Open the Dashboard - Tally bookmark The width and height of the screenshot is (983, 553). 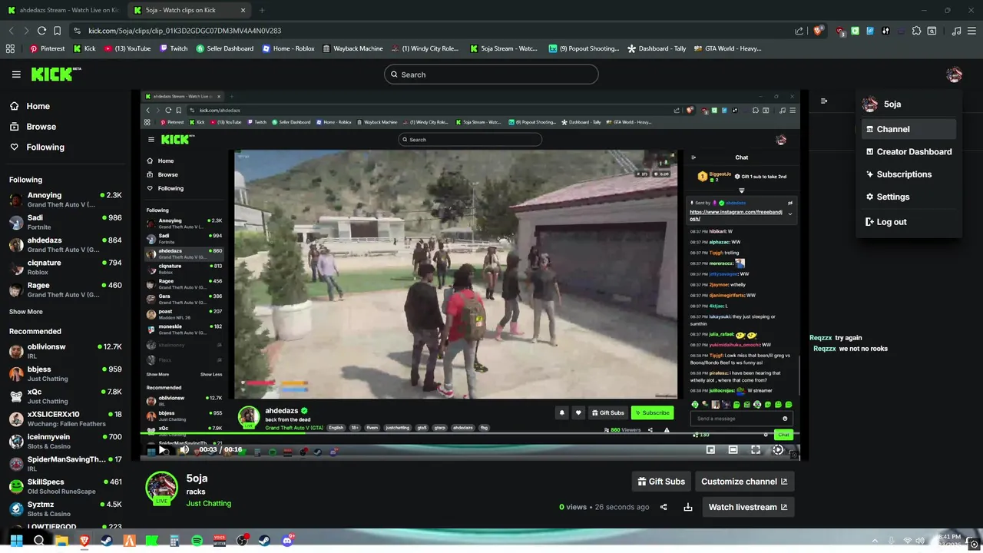click(x=657, y=48)
